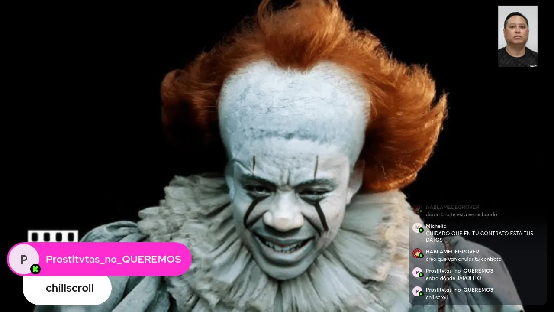Open faded HABLAMEDEGROVER username above the 'dammbro' line

[x=452, y=207]
